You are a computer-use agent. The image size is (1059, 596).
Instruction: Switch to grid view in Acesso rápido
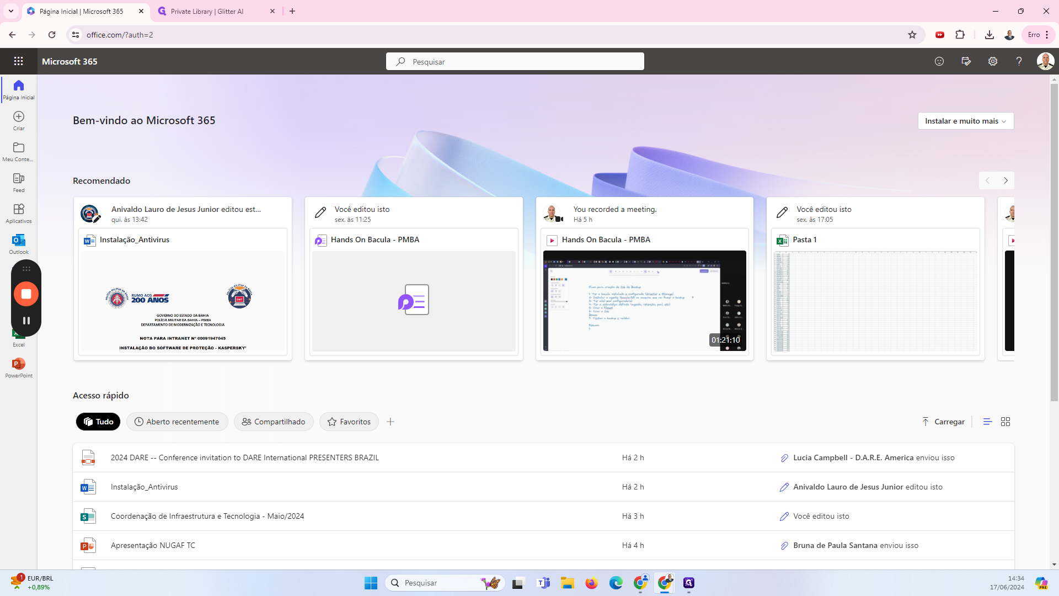tap(1005, 422)
